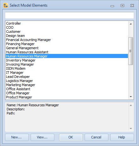139x146 pixels.
Task: Open the New... element dialog
Action: point(17,137)
